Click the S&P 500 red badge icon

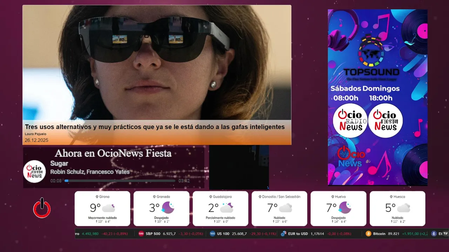(x=141, y=233)
